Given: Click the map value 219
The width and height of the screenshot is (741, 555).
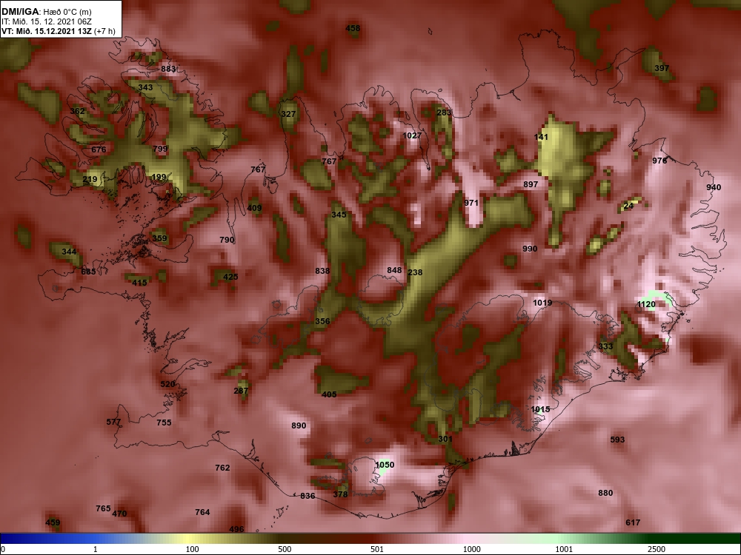Looking at the screenshot, I should coord(90,179).
